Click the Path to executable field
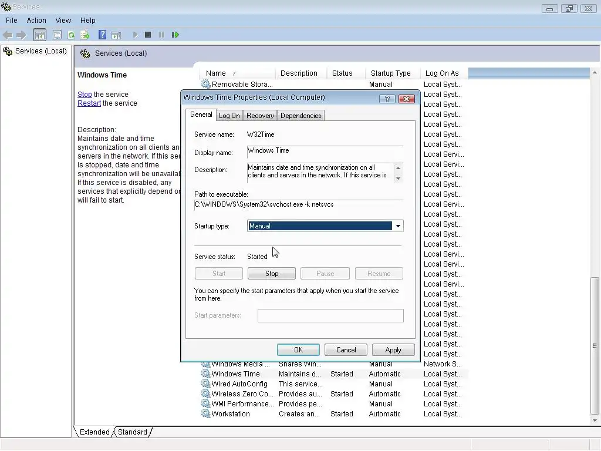This screenshot has width=601, height=451. 299,205
